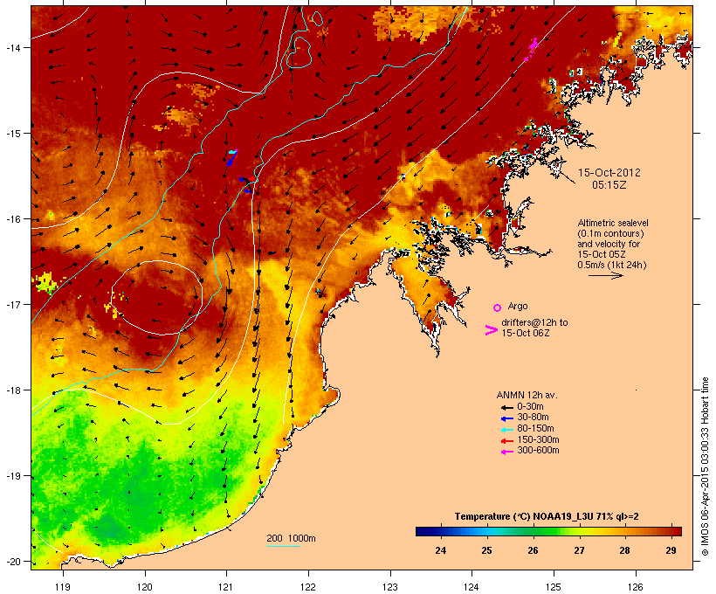
Task: Click the magenta drifters arrowhead symbol
Action: pyautogui.click(x=492, y=330)
